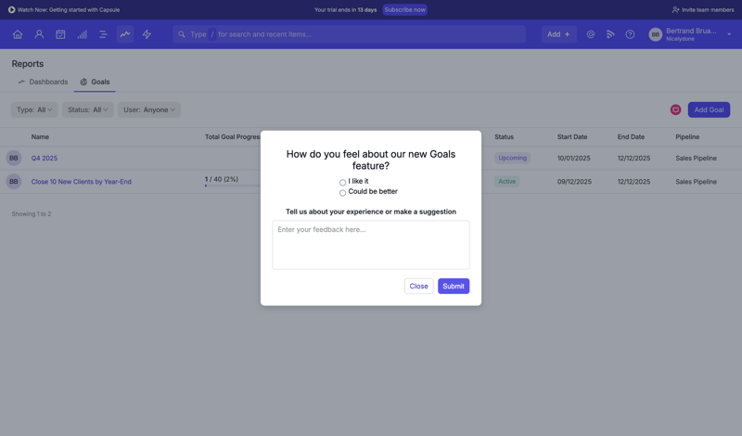Open the Workflow automation lightning icon
The image size is (742, 436).
pos(147,34)
